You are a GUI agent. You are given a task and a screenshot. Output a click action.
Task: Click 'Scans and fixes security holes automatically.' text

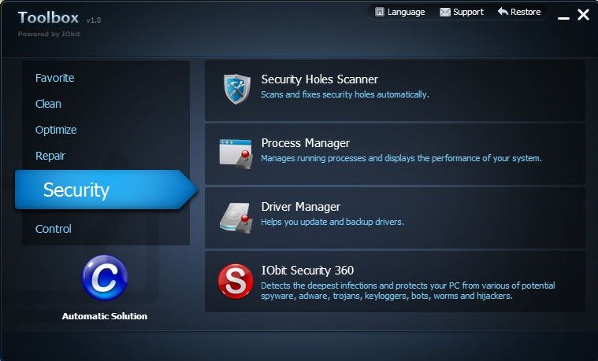[345, 94]
